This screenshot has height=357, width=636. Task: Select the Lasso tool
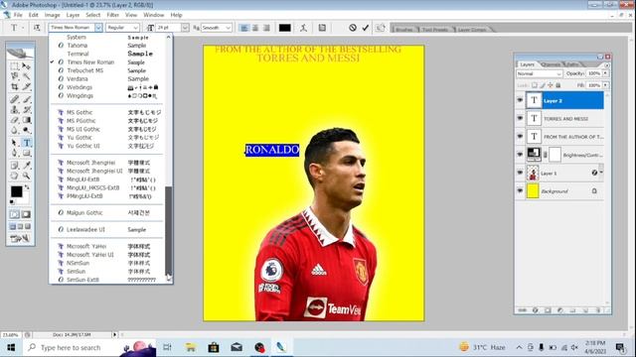(14, 76)
